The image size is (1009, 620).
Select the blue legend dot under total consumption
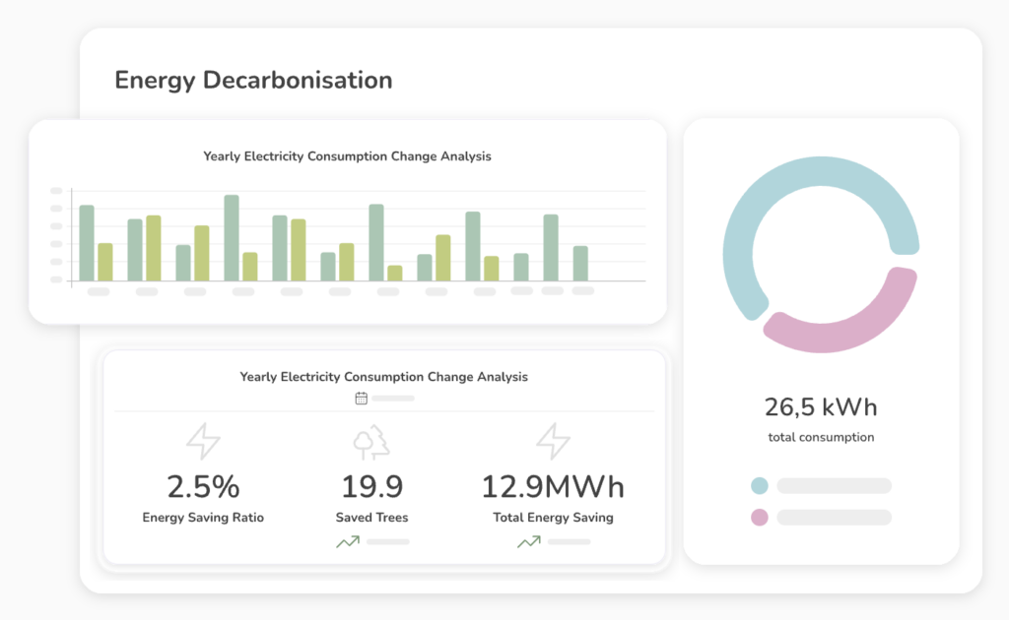759,485
